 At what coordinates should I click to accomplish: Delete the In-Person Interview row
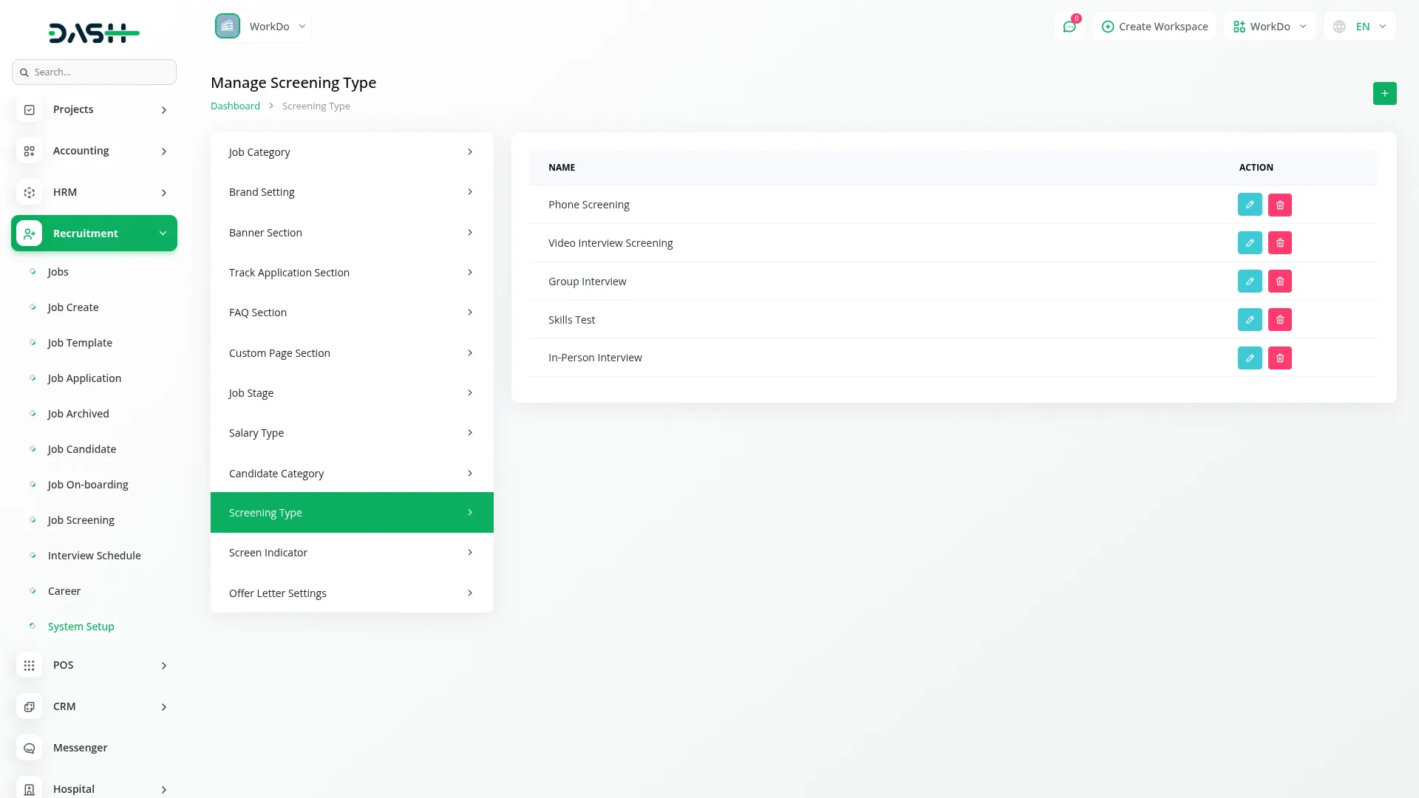(1279, 358)
